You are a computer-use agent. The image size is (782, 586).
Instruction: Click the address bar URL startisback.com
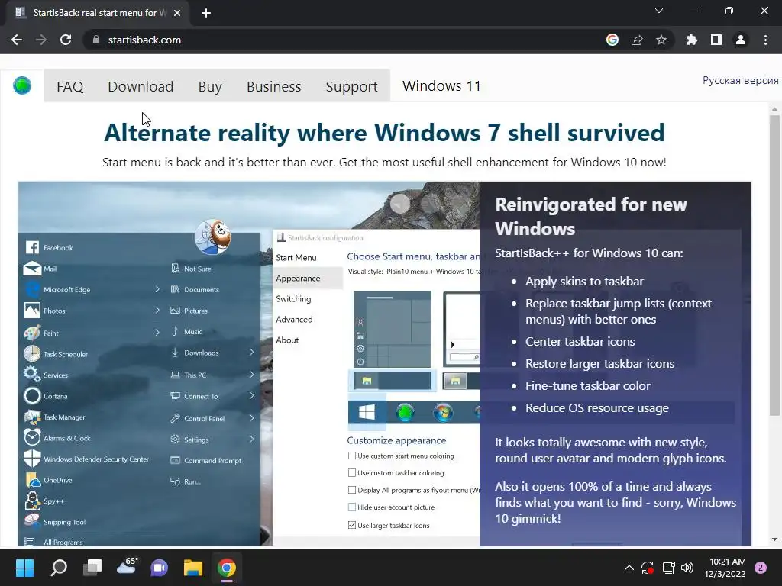(x=144, y=40)
